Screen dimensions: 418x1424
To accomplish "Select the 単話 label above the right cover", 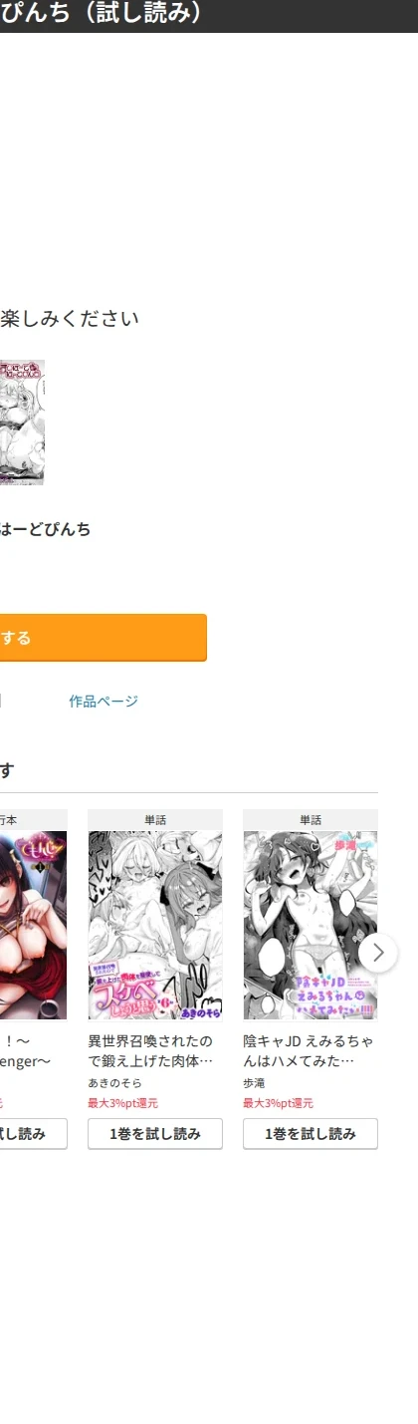I will 311,820.
